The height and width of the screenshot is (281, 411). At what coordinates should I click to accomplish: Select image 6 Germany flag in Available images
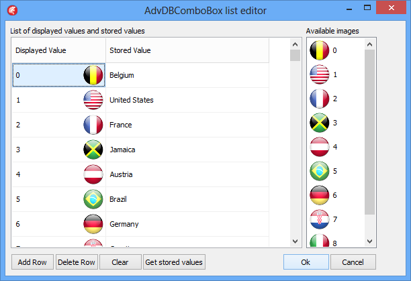319,195
